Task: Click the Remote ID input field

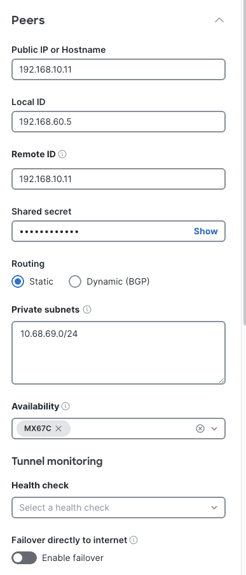Action: (118, 179)
